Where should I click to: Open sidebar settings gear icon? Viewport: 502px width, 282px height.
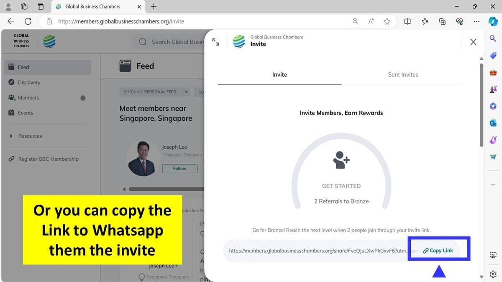pyautogui.click(x=493, y=274)
